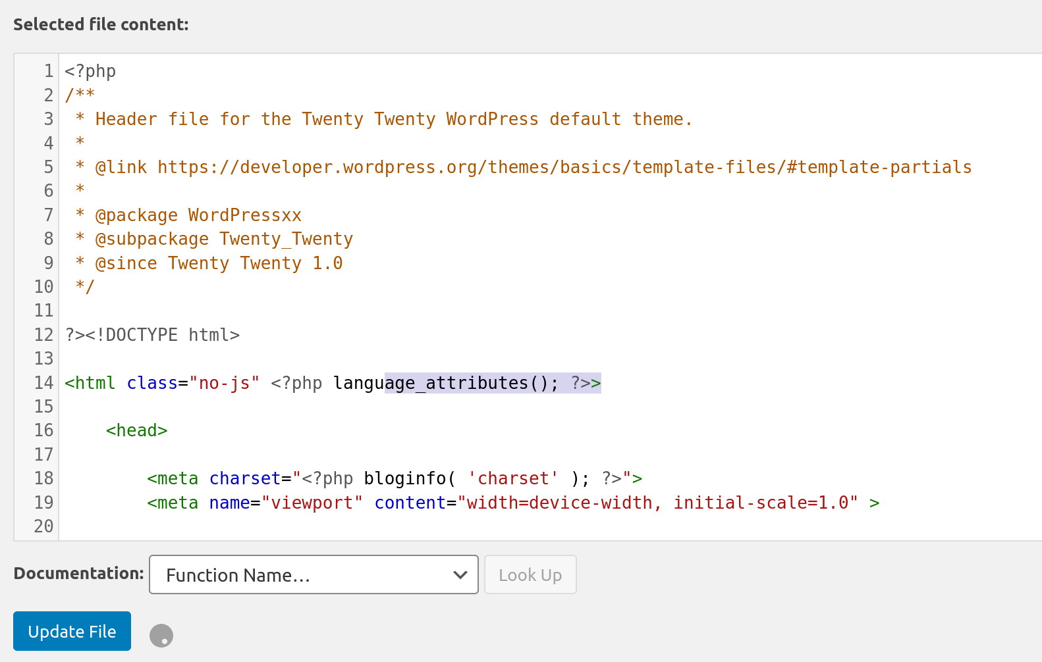Open the Function Name documentation dropdown
The height and width of the screenshot is (662, 1042).
pos(314,574)
